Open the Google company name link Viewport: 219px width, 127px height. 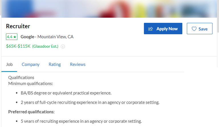(x=27, y=37)
